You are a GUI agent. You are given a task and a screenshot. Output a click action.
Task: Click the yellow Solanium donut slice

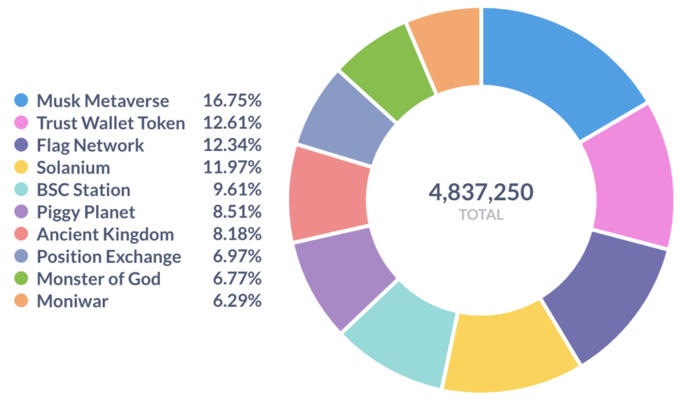[508, 350]
